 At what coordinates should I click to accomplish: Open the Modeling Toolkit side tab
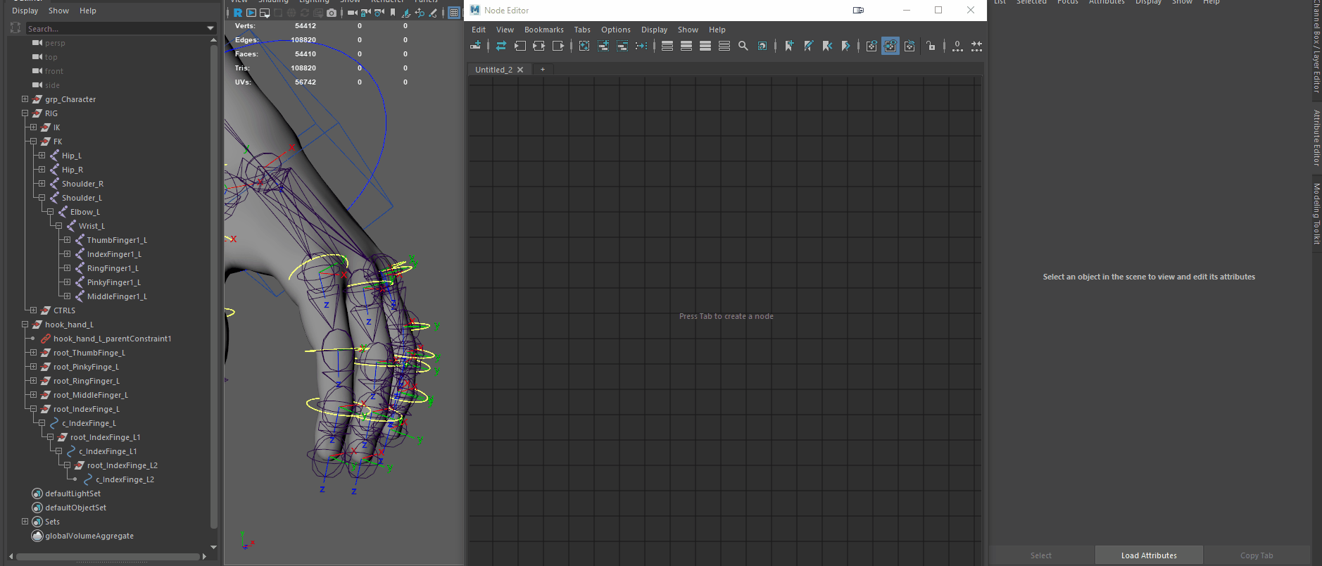[1316, 214]
